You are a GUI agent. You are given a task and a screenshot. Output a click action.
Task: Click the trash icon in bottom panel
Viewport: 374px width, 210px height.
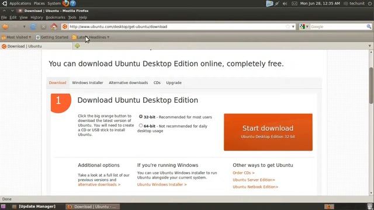click(370, 206)
